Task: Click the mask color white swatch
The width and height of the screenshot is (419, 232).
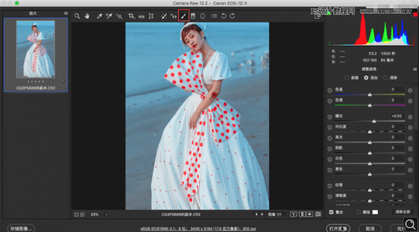Action: coord(375,212)
